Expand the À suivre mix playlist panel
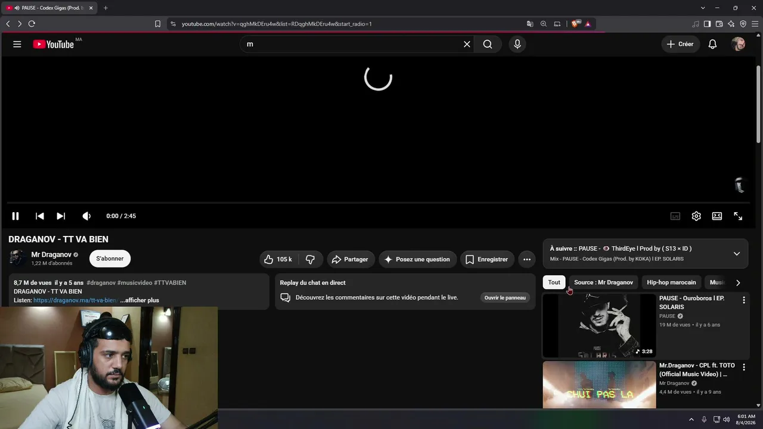Image resolution: width=763 pixels, height=429 pixels. [x=737, y=253]
